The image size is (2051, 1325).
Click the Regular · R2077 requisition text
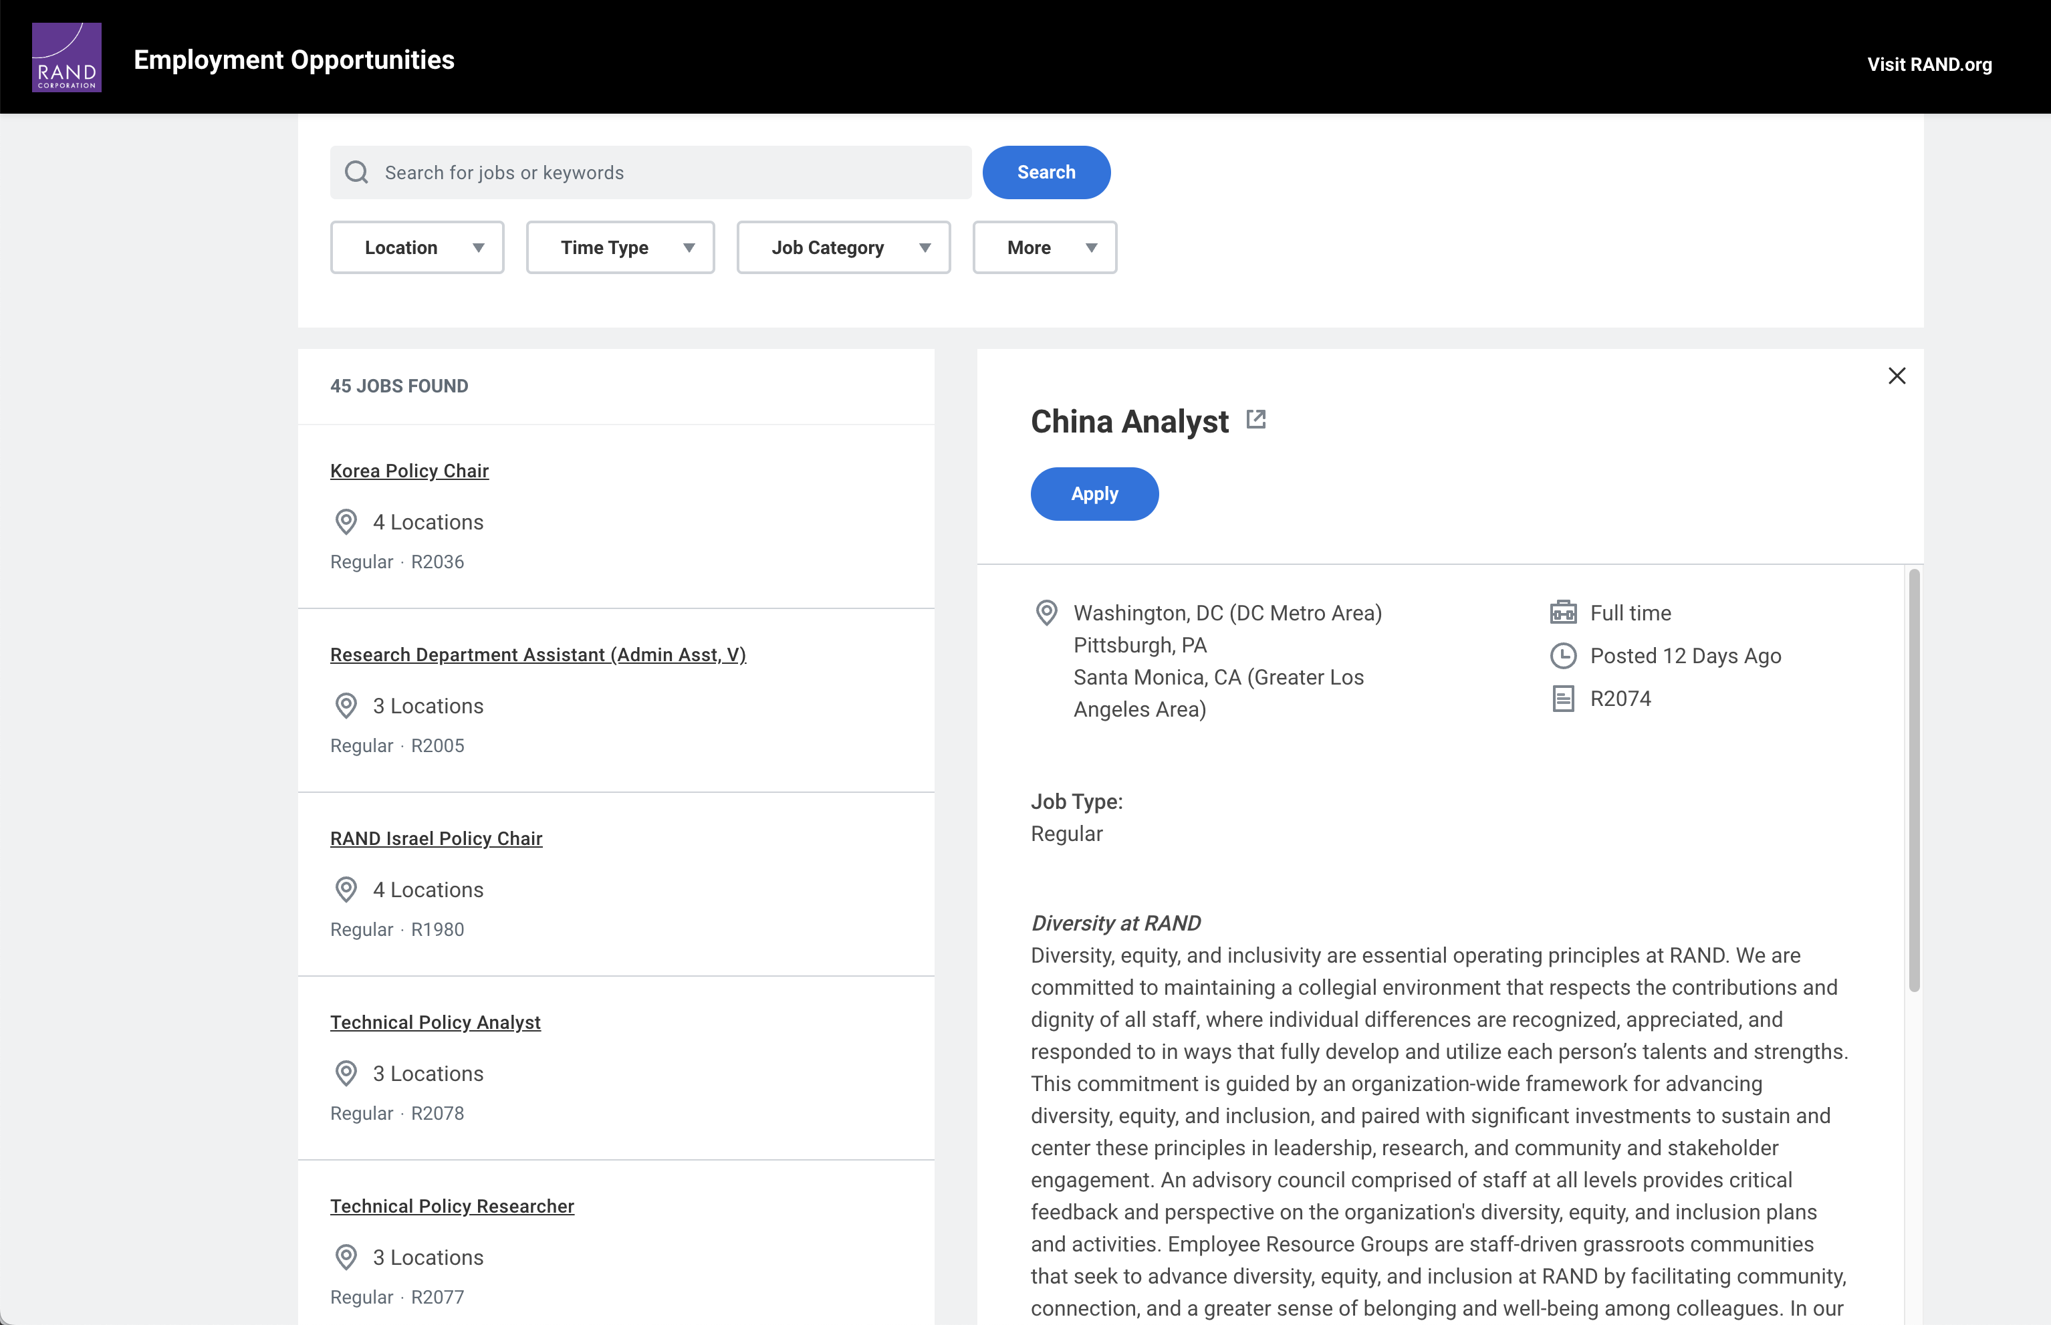tap(398, 1298)
